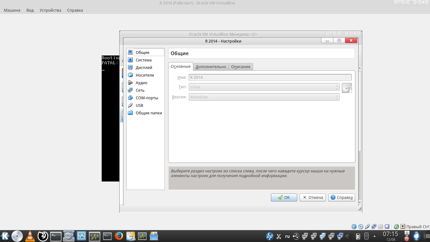
Task: Click the network adapters status icon
Action: 374,227
